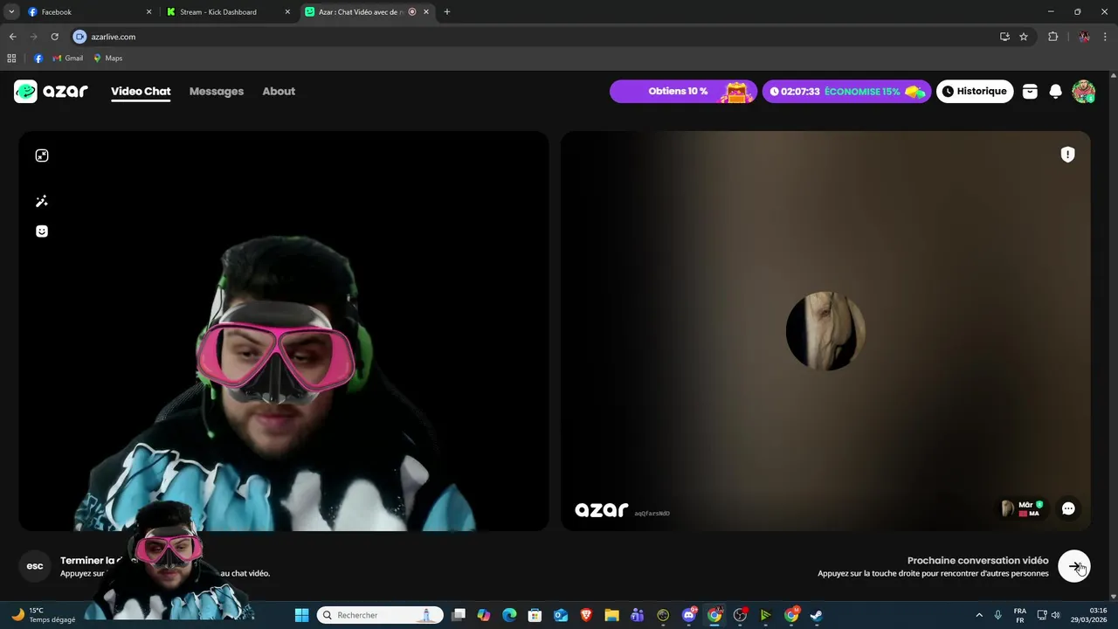The width and height of the screenshot is (1118, 629).
Task: Click the next video conversation arrow
Action: pyautogui.click(x=1074, y=566)
